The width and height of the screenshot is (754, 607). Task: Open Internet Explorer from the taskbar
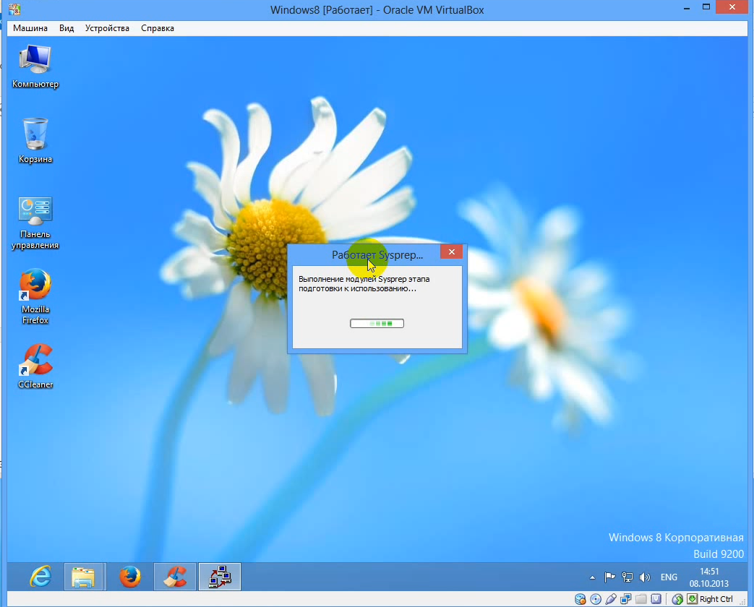pos(40,576)
